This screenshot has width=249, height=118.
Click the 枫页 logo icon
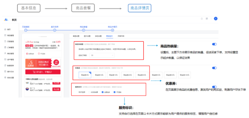6,20
